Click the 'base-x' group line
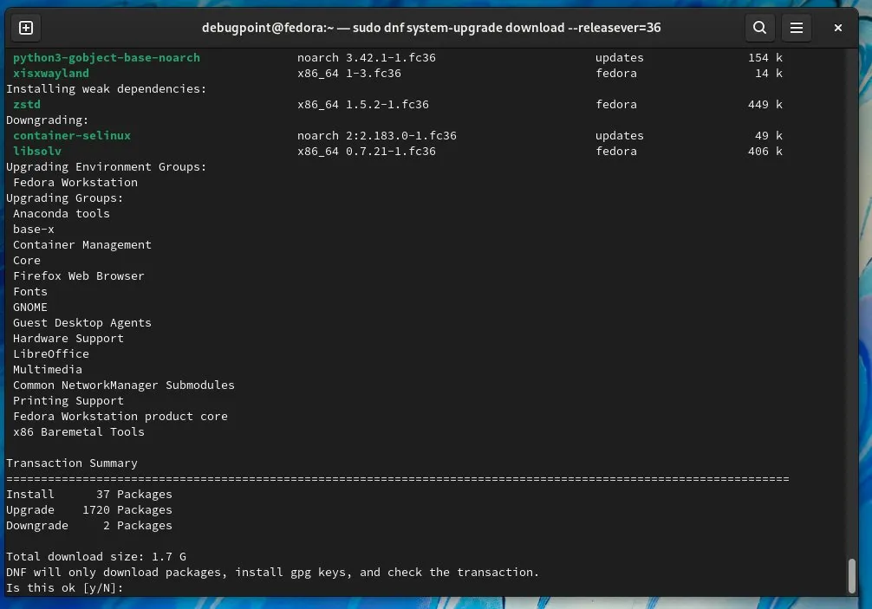The image size is (872, 609). [x=33, y=229]
